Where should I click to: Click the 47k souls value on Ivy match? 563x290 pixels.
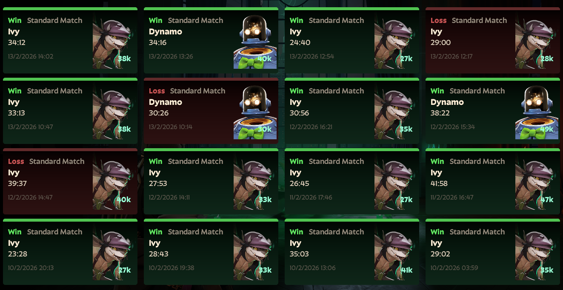547,200
